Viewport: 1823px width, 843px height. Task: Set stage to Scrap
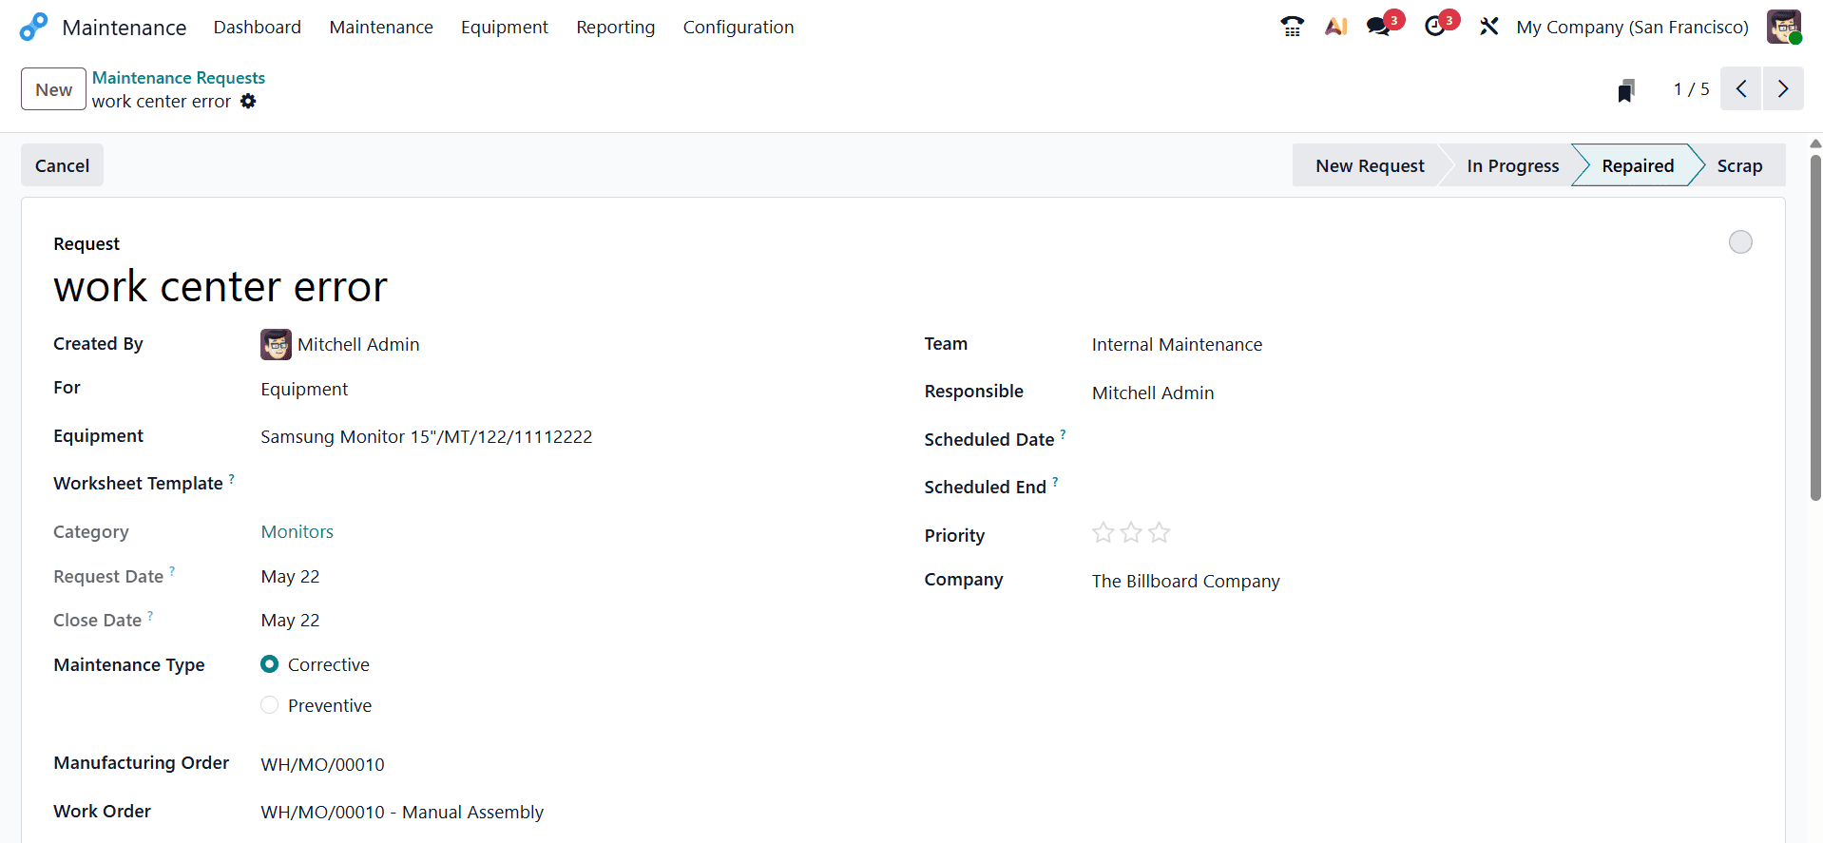point(1739,165)
